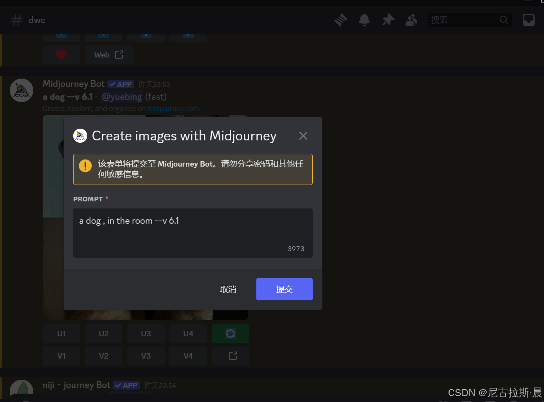Open the threads icon in channel header
The height and width of the screenshot is (402, 544).
pos(341,20)
